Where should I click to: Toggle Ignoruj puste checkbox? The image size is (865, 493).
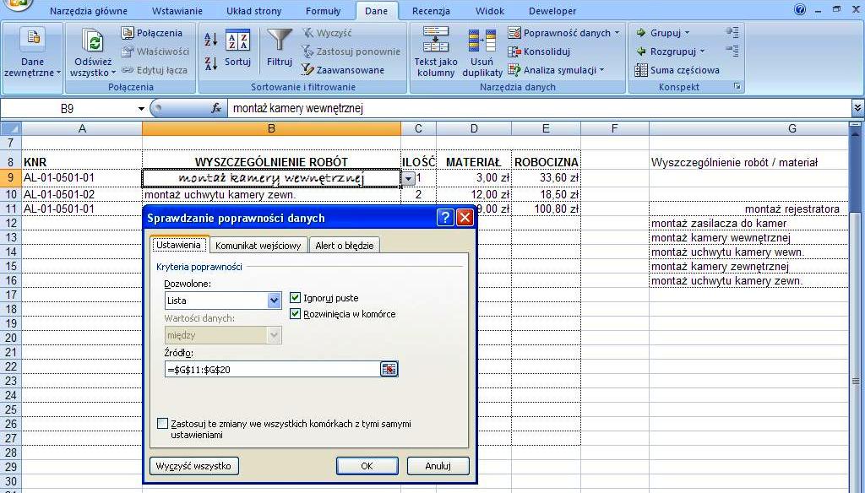pos(295,298)
